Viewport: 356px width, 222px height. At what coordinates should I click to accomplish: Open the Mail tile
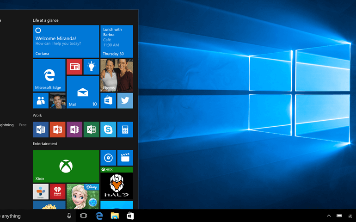coord(83,92)
